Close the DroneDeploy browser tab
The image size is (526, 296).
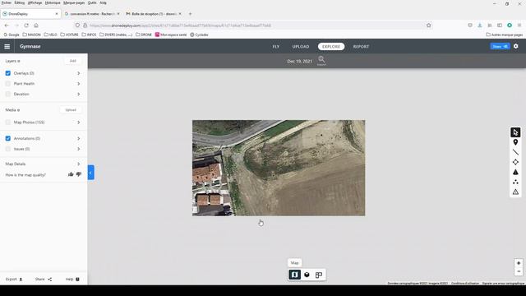[x=57, y=14]
